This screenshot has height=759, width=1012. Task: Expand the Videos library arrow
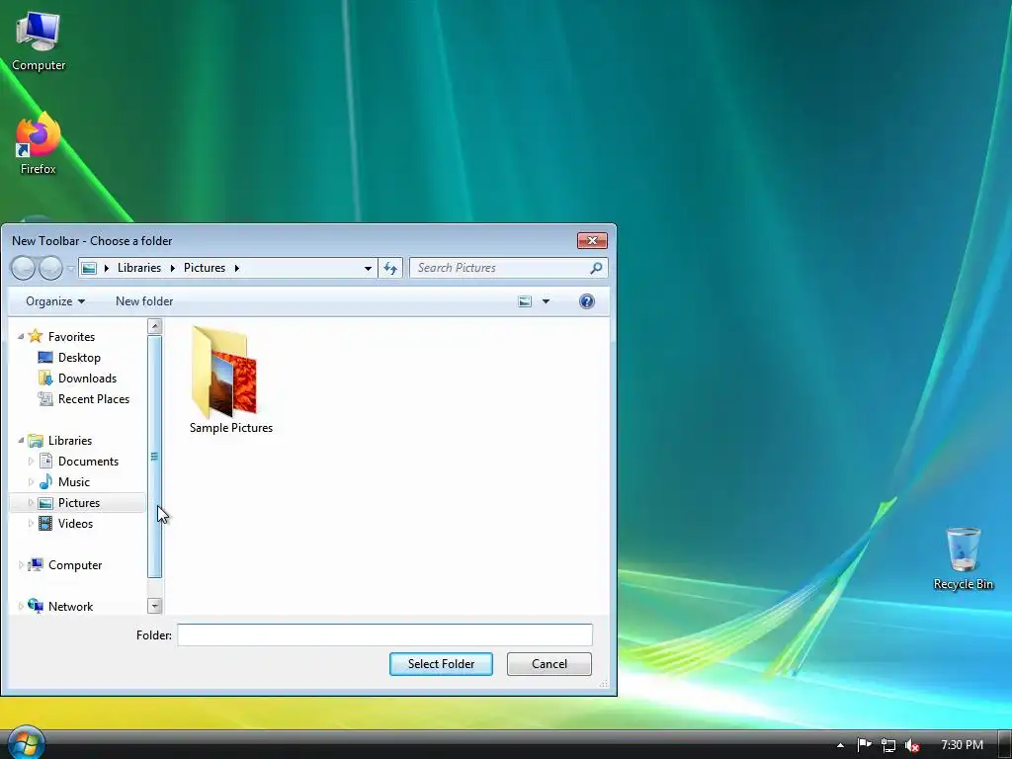pyautogui.click(x=31, y=524)
